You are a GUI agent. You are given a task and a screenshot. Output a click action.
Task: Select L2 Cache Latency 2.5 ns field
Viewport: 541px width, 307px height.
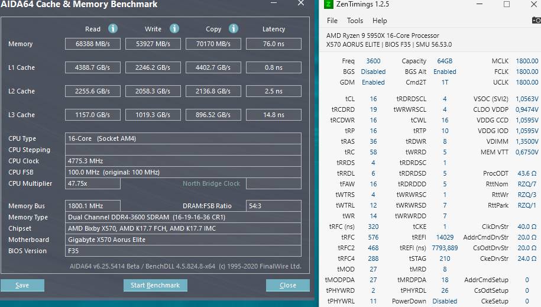pyautogui.click(x=274, y=91)
